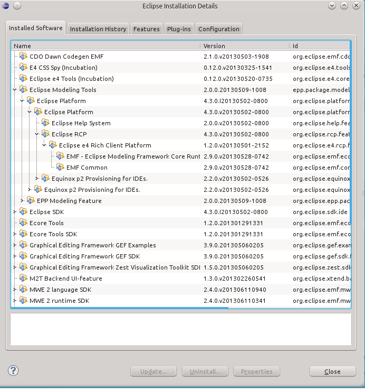Click the Eclipse e4 Tools feature icon
Viewport: 365px width, 389px height.
[23, 79]
